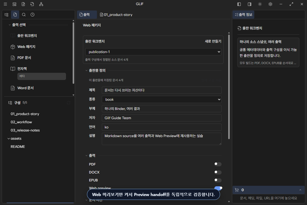Open 02_workflow in the tree
Screen dimensions: 307x205
tap(21, 122)
